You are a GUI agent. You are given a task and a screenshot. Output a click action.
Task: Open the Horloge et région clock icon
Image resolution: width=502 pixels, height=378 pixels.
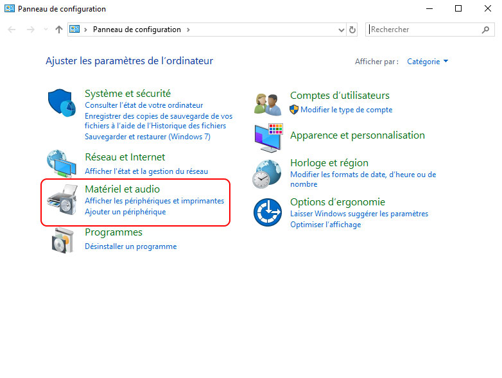pos(267,174)
